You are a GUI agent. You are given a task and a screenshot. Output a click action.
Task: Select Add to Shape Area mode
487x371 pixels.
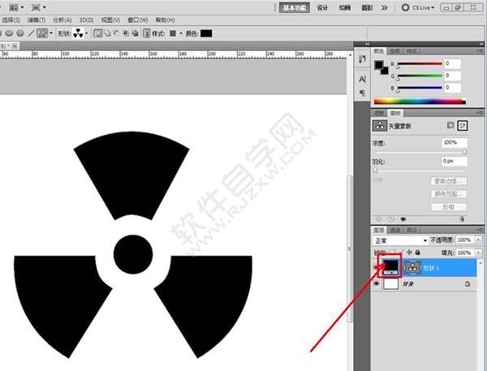107,33
